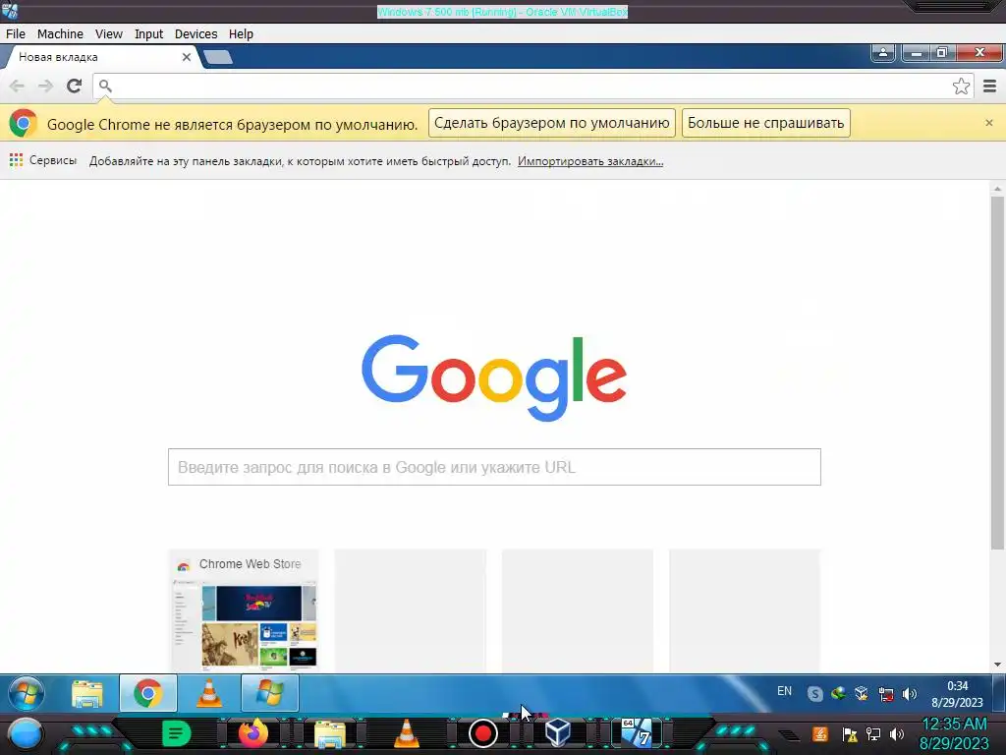
Task: Click the host volume speaker icon
Action: click(x=897, y=734)
